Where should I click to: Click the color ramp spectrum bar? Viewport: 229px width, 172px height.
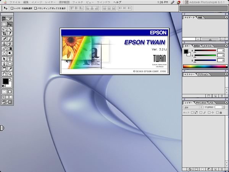pyautogui.click(x=205, y=67)
